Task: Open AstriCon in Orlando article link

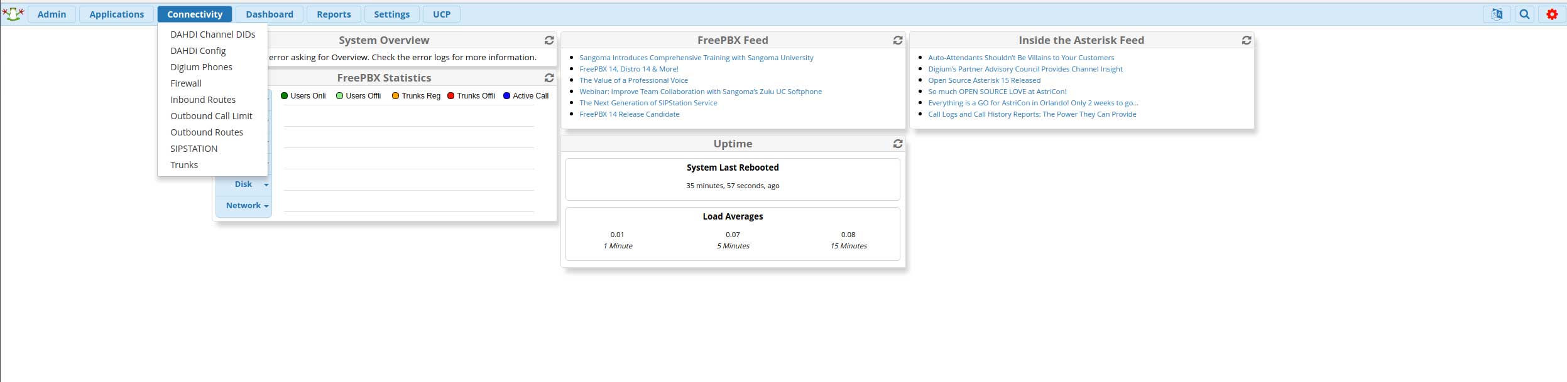Action: [x=1033, y=103]
